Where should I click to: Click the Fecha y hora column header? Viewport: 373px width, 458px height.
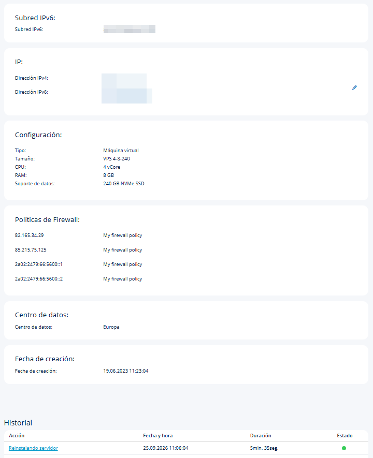pos(158,436)
